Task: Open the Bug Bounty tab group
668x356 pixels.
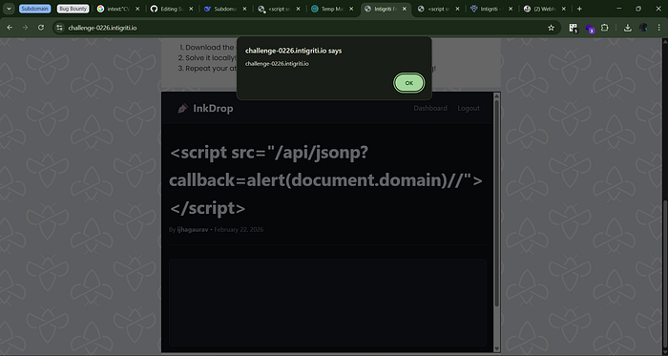Action: point(73,9)
